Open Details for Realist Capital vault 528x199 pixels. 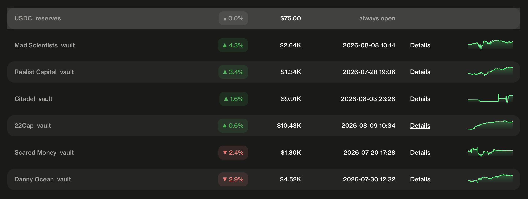tap(420, 72)
